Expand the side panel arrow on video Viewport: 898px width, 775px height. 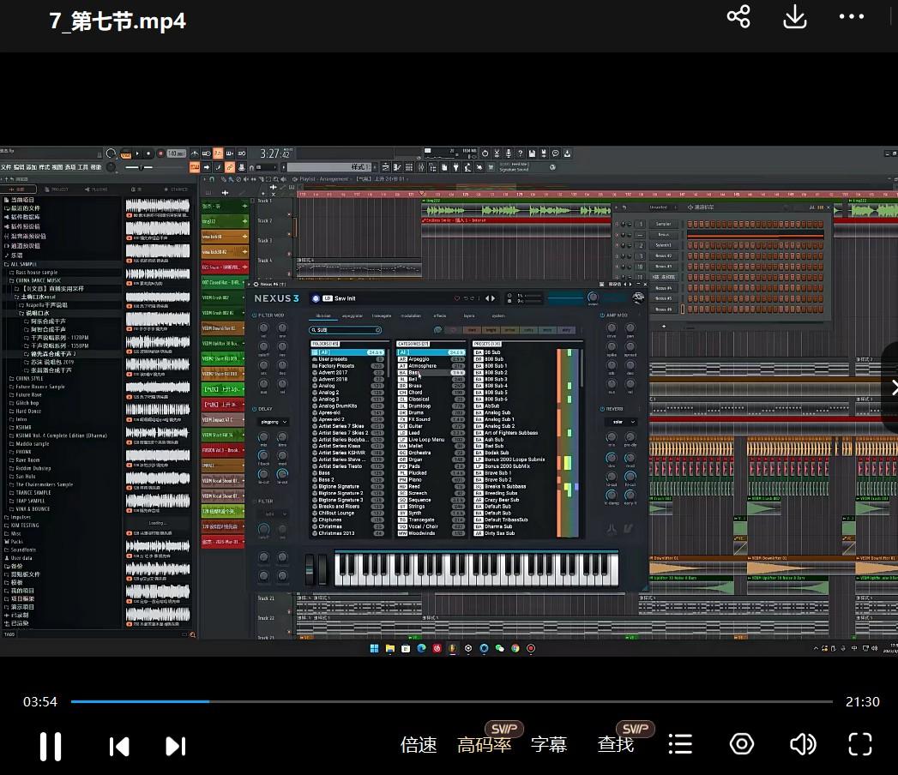click(892, 388)
